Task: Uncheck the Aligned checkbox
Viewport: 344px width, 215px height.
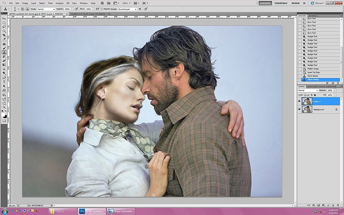Action: click(x=102, y=9)
